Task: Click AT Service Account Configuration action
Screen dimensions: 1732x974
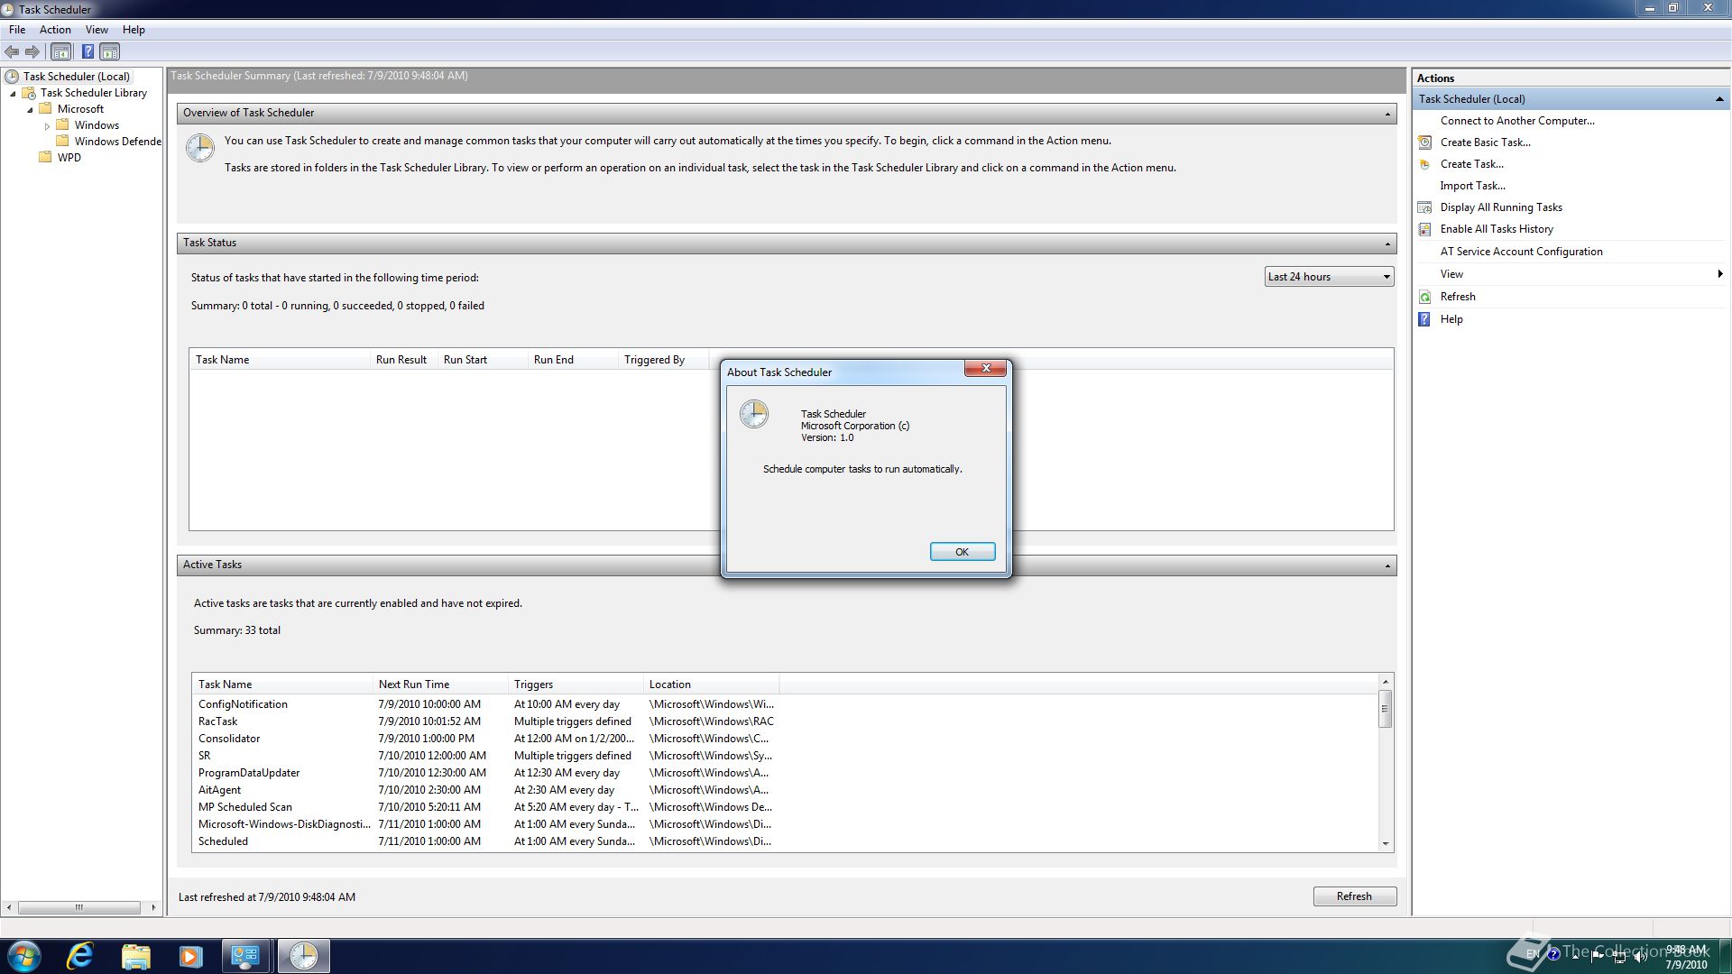Action: (1521, 252)
